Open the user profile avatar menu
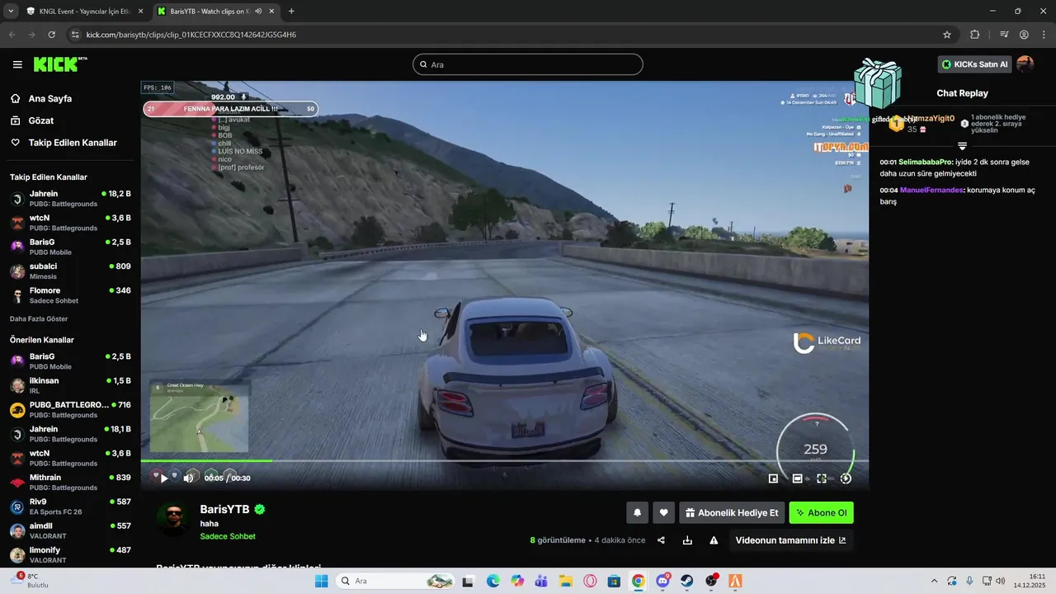Image resolution: width=1056 pixels, height=594 pixels. click(1025, 64)
